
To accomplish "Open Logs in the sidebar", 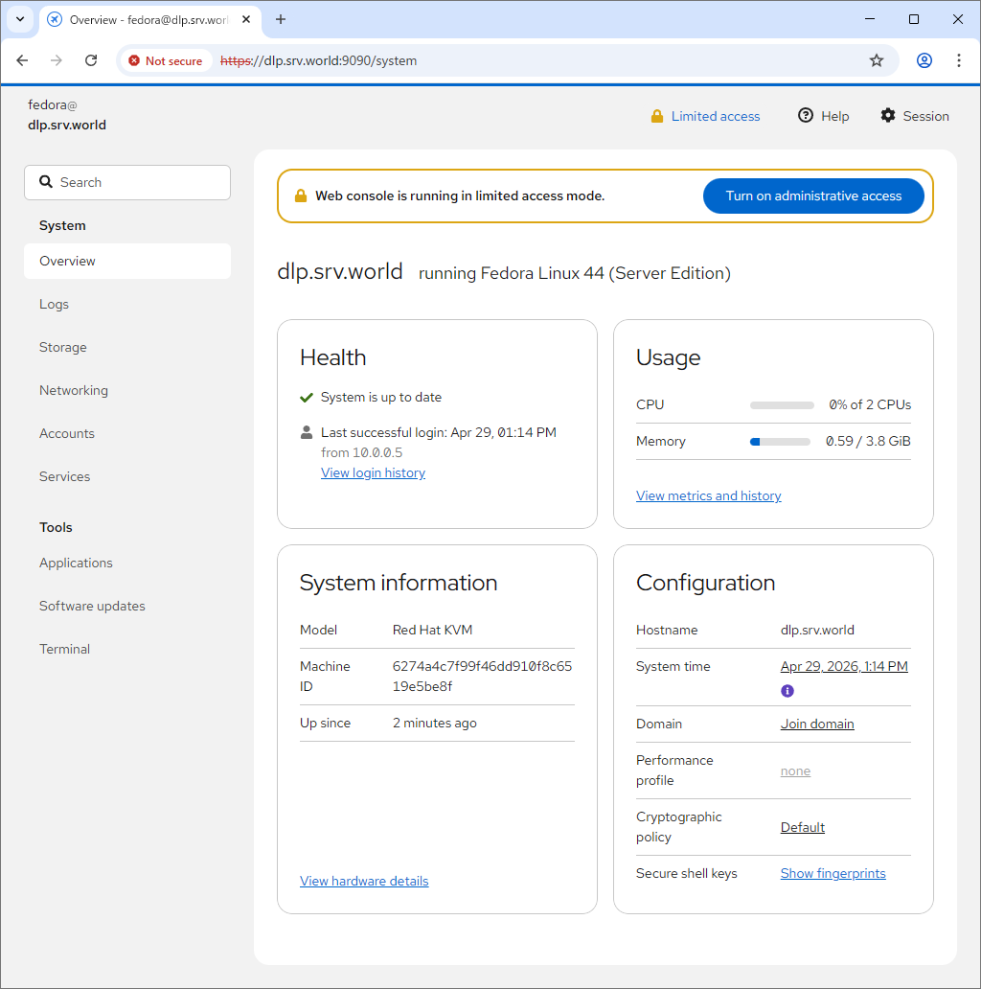I will (127, 304).
